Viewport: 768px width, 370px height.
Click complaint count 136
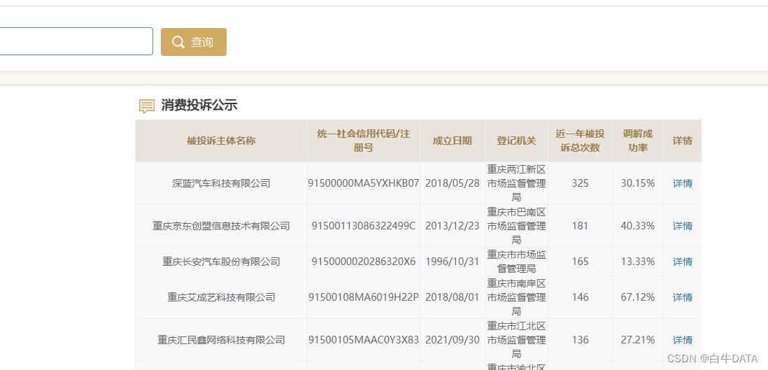click(x=580, y=340)
